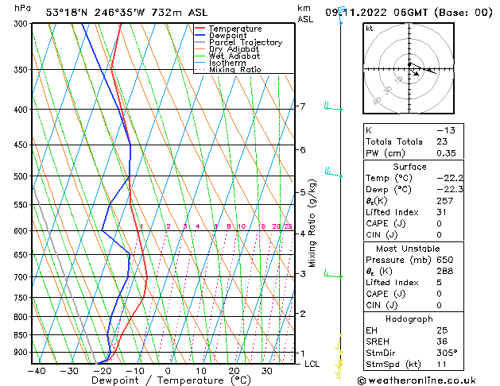The height and width of the screenshot is (386, 500).
Task: Click the LCL marker on the right axis
Action: click(x=312, y=363)
